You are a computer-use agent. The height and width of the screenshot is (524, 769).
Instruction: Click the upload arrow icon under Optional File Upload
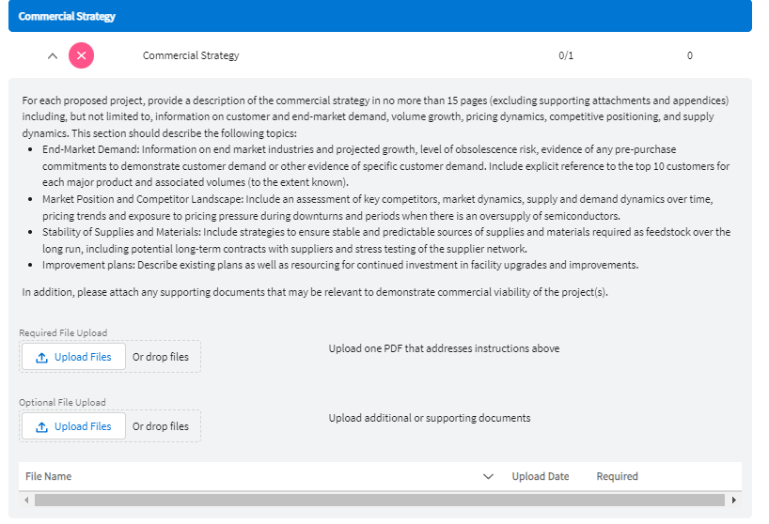41,426
